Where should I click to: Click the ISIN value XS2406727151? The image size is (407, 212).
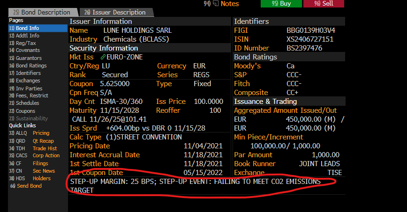tap(310, 39)
